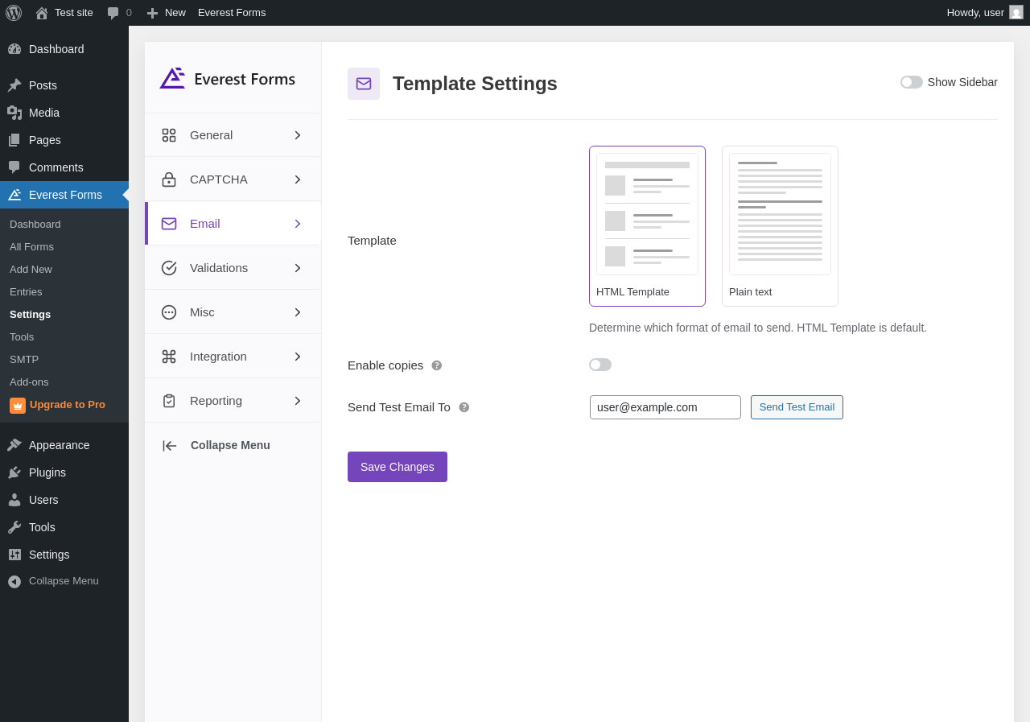Expand Email settings chevron
This screenshot has width=1030, height=722.
coord(298,224)
